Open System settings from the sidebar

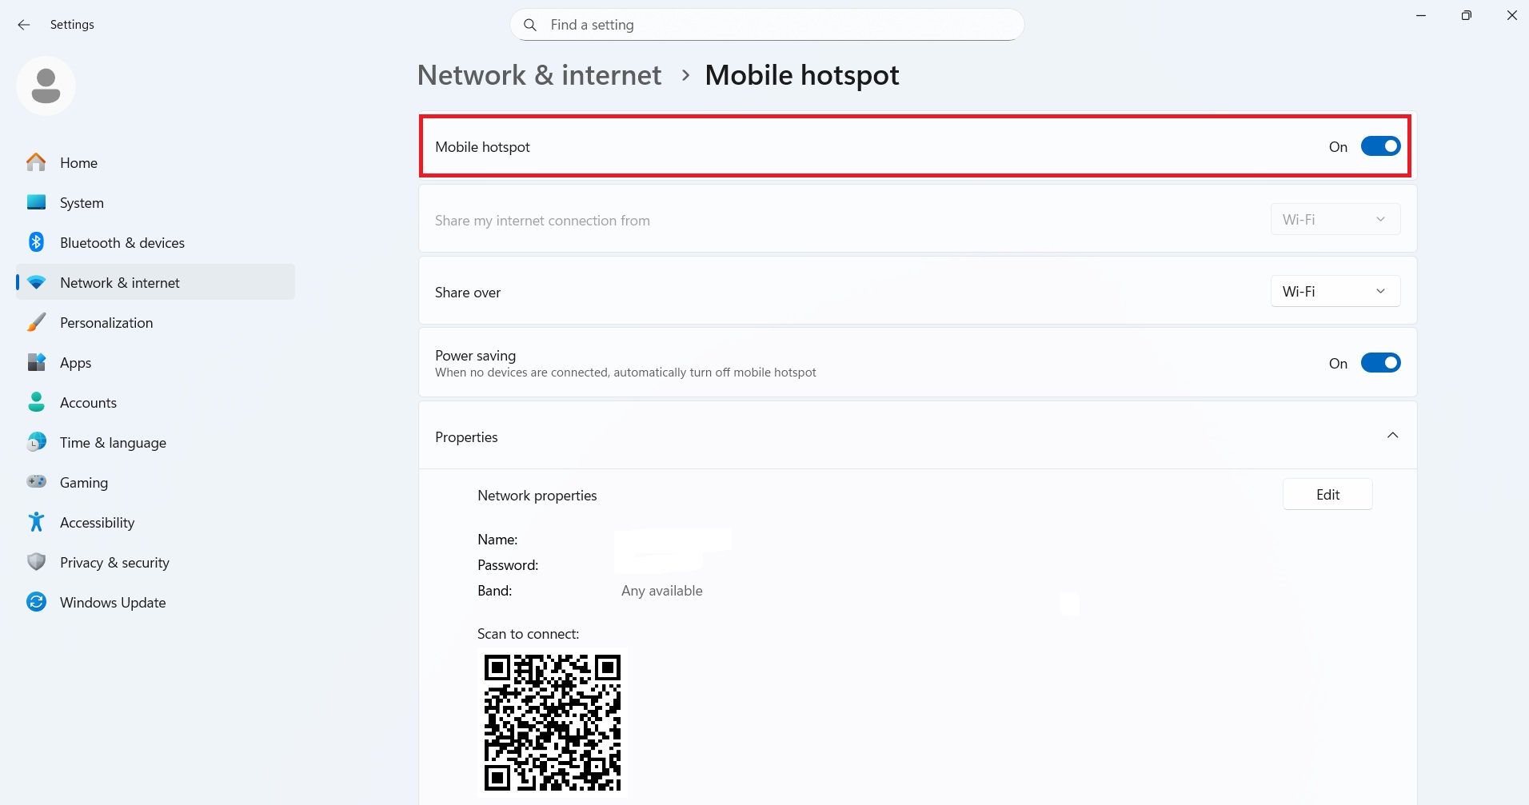(81, 202)
